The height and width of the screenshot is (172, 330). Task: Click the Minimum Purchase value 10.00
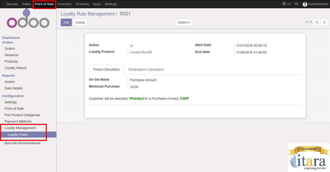click(x=134, y=87)
